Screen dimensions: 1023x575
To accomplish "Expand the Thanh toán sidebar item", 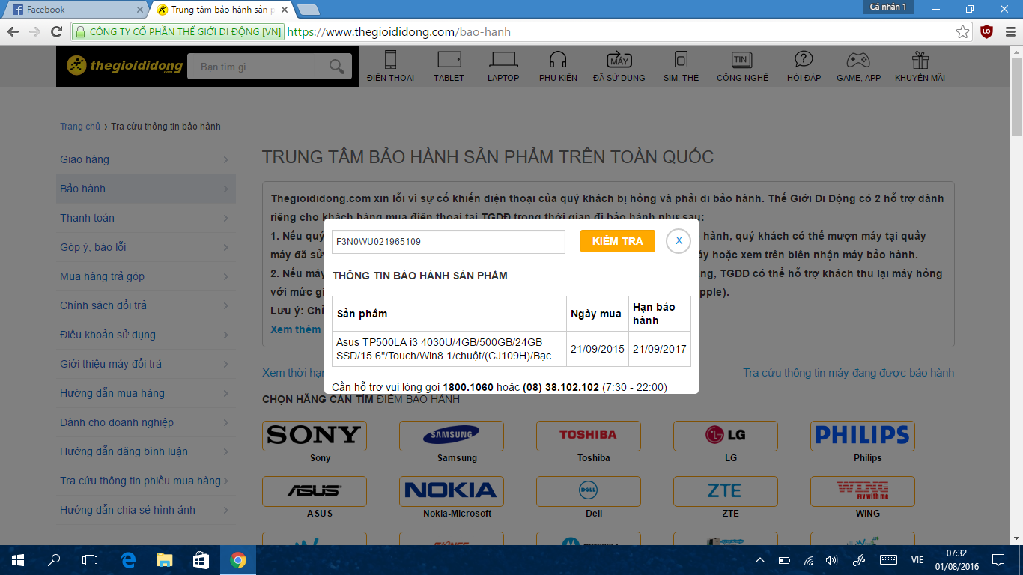I will tap(145, 218).
